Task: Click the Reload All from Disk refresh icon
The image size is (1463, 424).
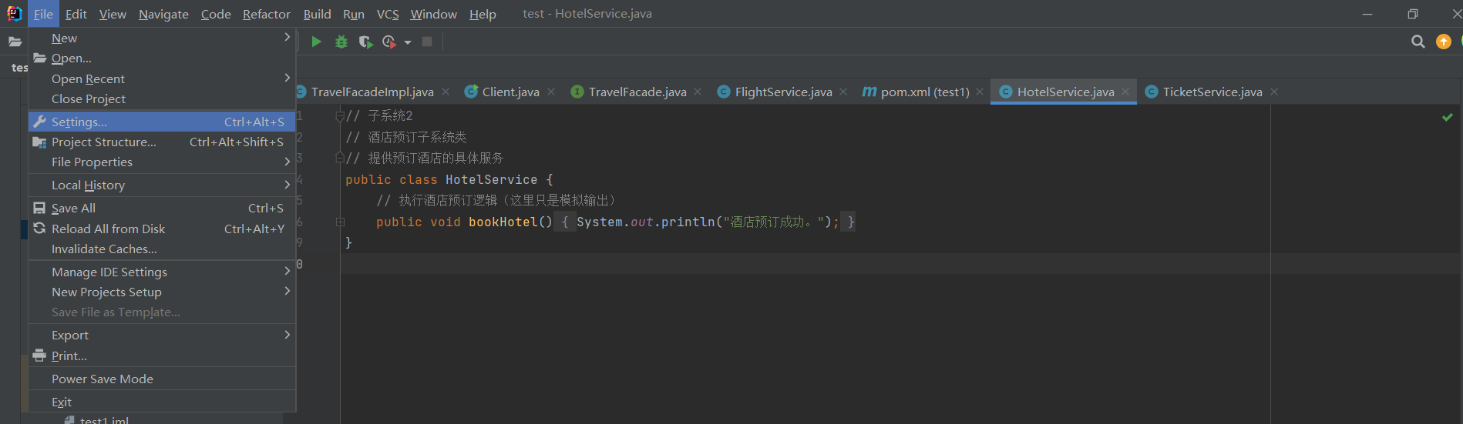Action: pos(40,229)
